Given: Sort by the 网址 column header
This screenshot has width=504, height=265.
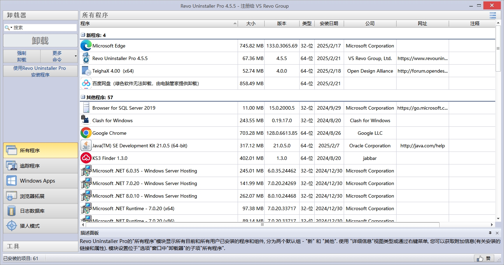Looking at the screenshot, I should pos(422,23).
